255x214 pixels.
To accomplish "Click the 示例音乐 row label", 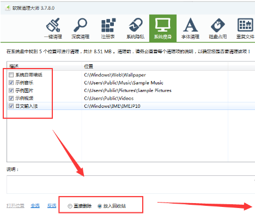I will pos(24,83).
